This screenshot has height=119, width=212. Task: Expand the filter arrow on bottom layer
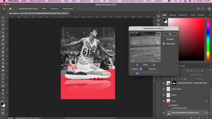(209, 113)
